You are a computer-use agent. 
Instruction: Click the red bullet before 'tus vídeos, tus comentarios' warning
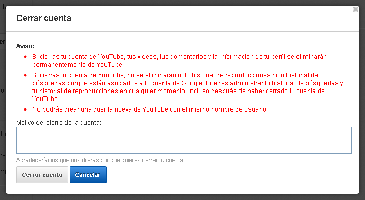click(x=25, y=57)
